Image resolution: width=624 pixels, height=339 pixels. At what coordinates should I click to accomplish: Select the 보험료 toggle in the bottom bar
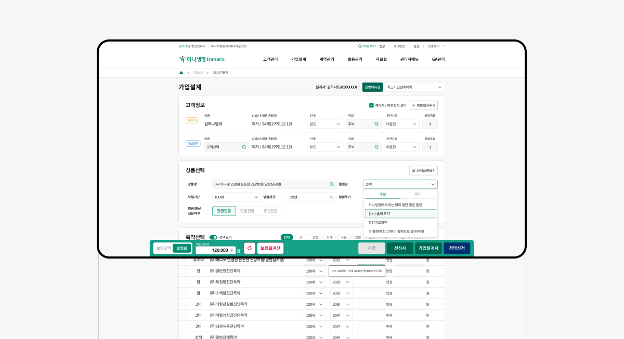pos(181,248)
